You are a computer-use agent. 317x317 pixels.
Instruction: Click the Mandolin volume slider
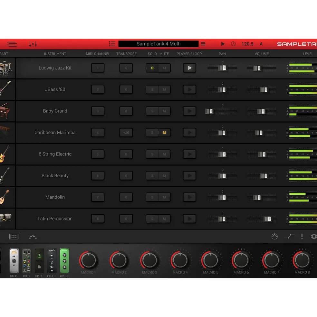click(262, 197)
